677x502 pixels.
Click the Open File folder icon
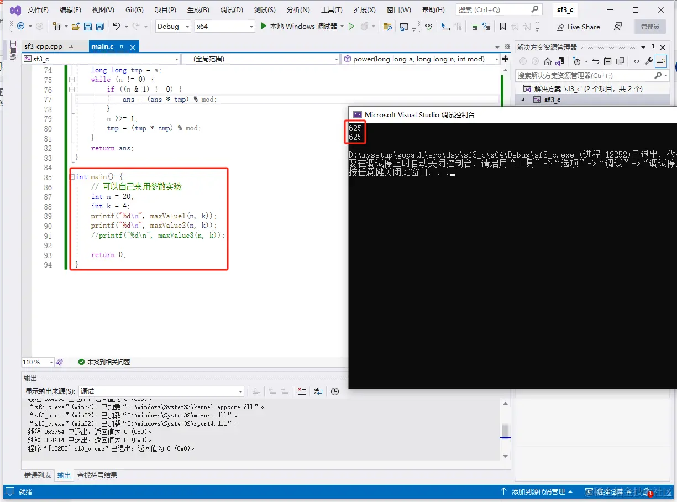coord(76,26)
